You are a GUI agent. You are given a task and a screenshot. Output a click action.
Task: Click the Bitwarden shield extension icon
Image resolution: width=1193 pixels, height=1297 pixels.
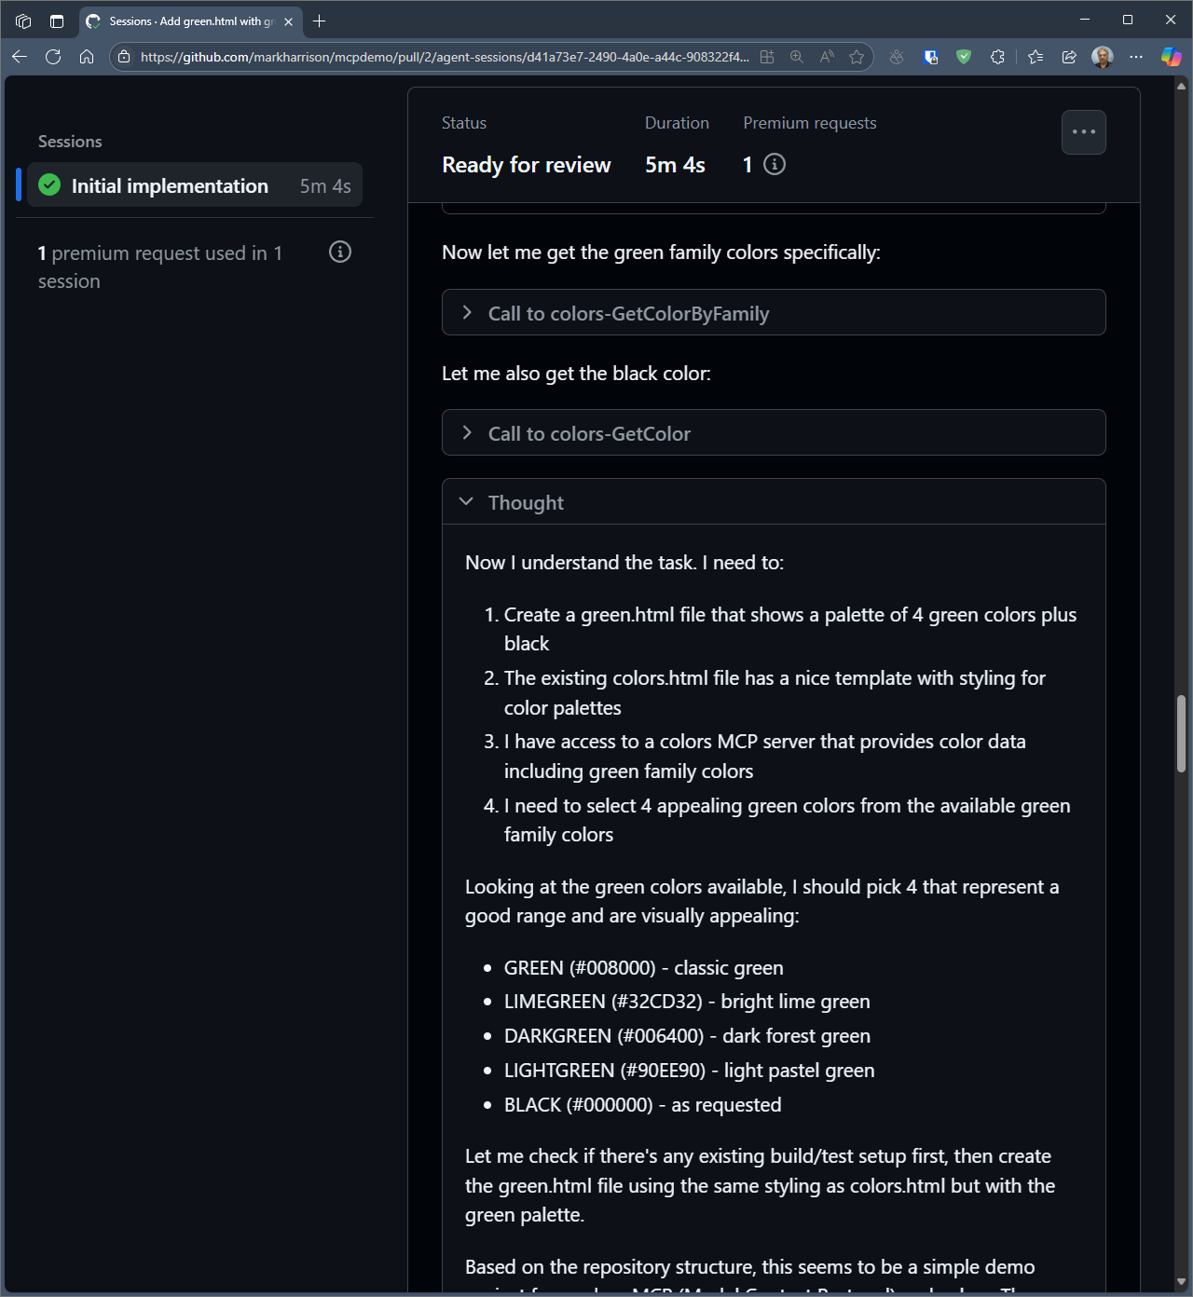coord(930,57)
